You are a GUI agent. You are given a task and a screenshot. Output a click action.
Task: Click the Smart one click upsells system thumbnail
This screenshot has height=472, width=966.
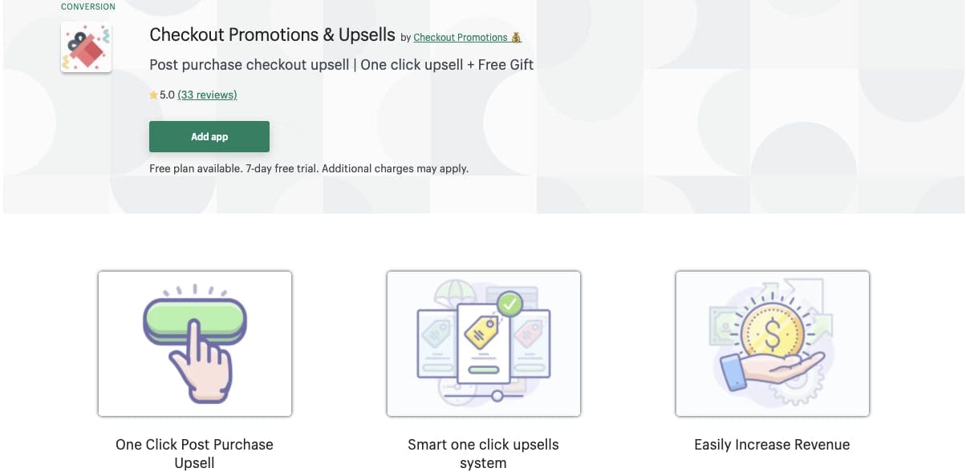point(483,343)
